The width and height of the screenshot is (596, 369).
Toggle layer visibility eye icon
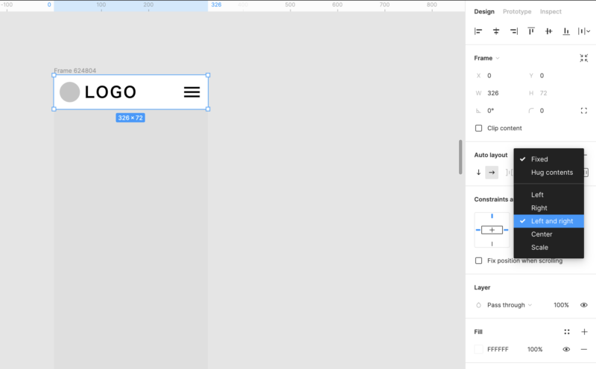(x=584, y=305)
